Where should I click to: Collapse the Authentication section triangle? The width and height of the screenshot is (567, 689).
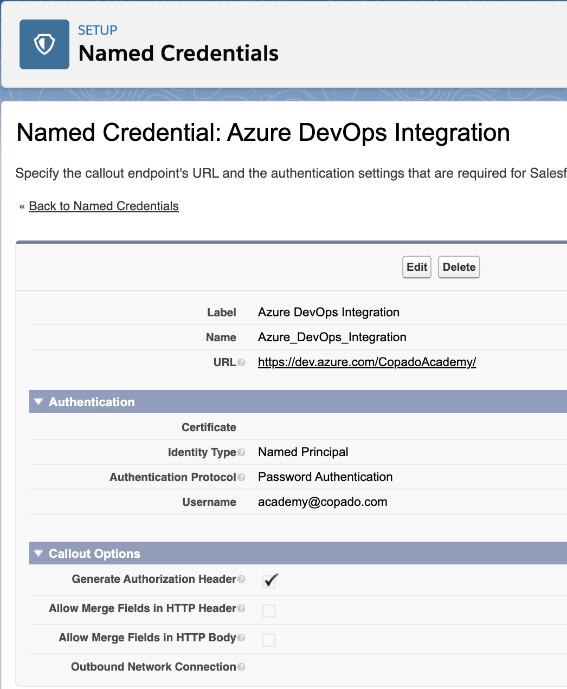38,402
